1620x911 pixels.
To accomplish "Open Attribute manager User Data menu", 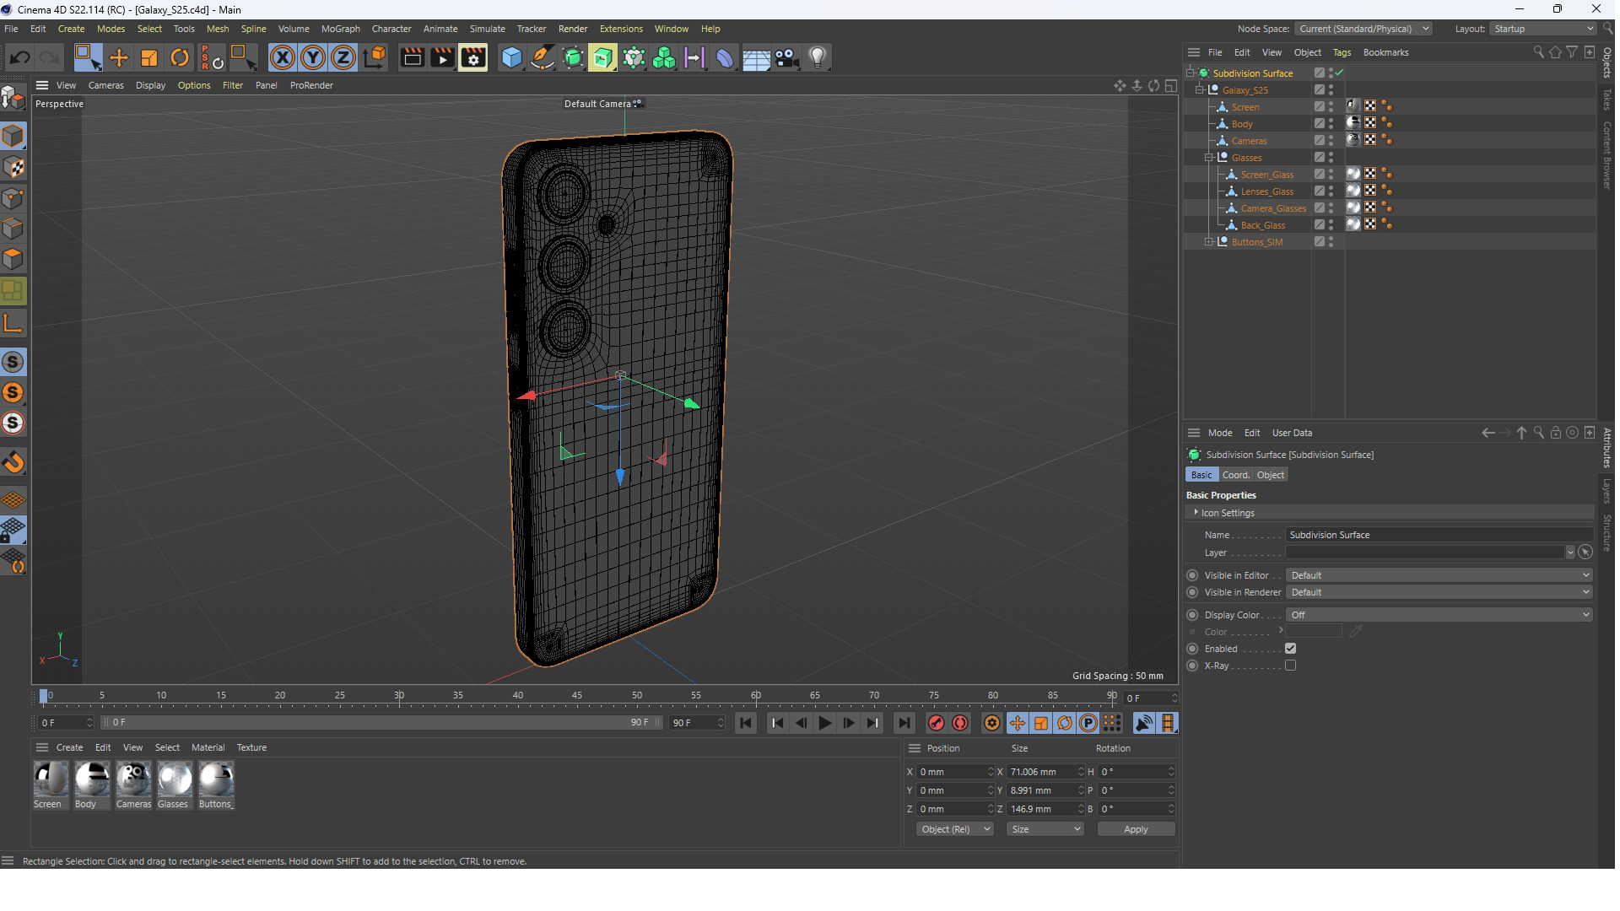I will pos(1292,433).
